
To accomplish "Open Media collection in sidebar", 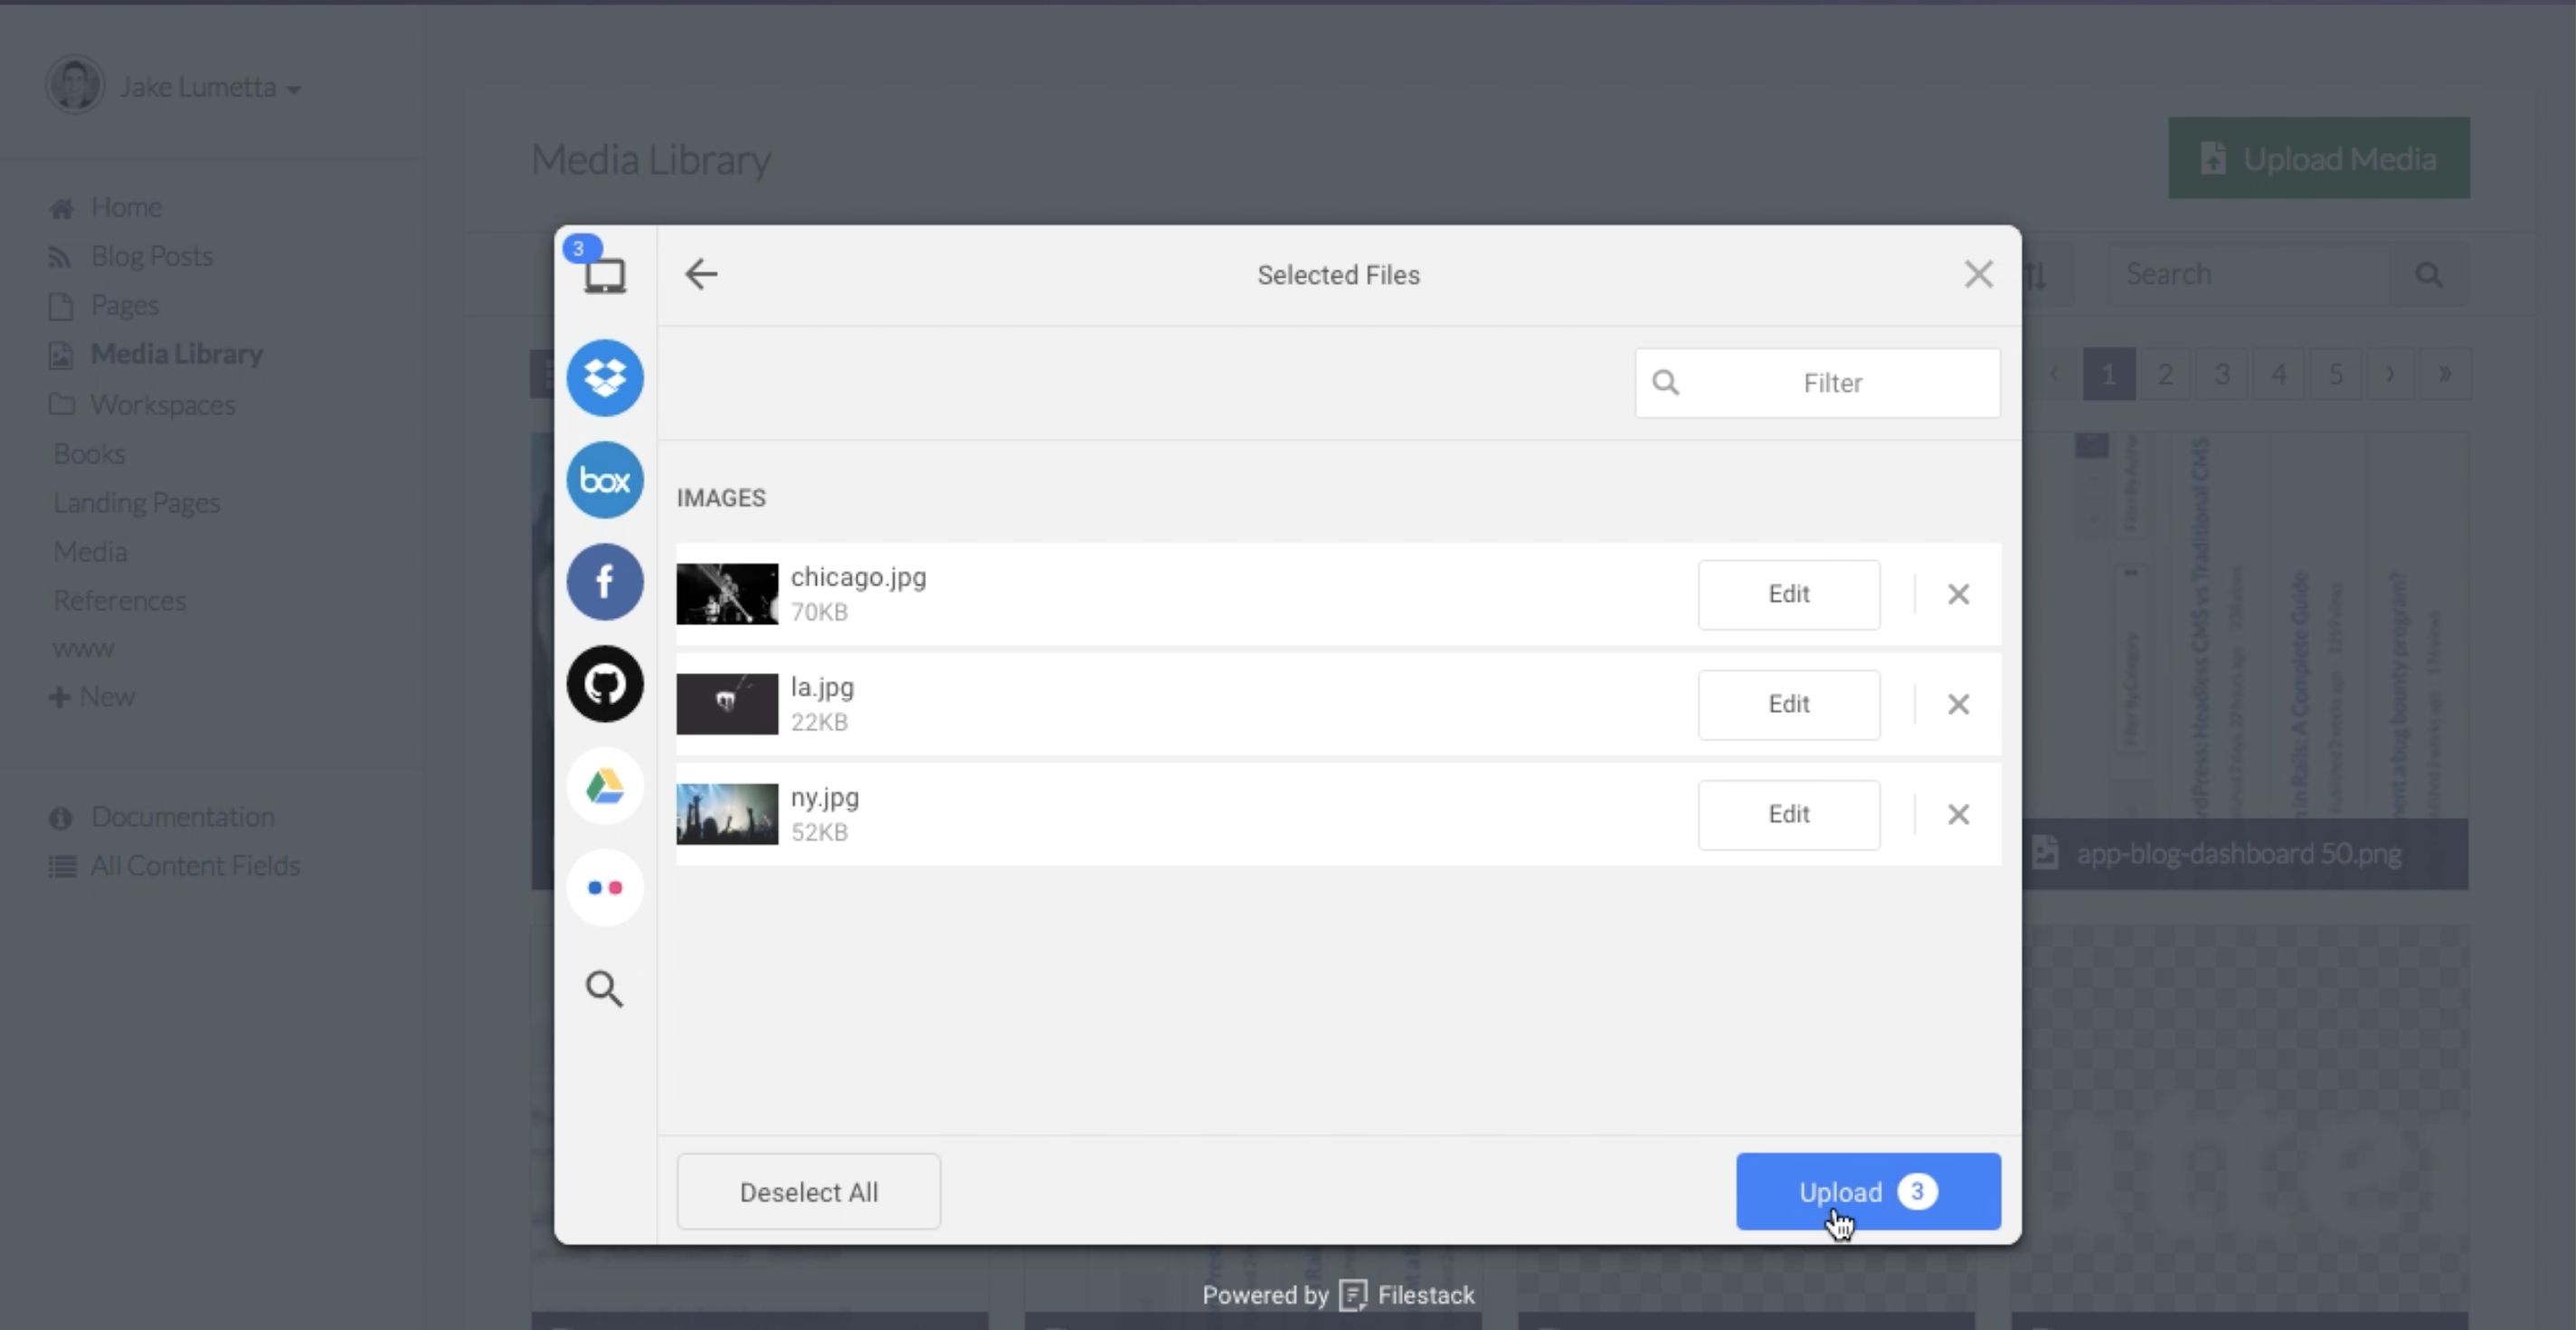I will [x=90, y=552].
